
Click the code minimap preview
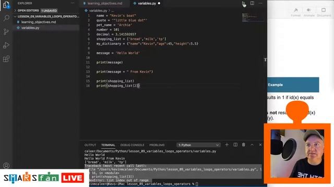click(253, 17)
